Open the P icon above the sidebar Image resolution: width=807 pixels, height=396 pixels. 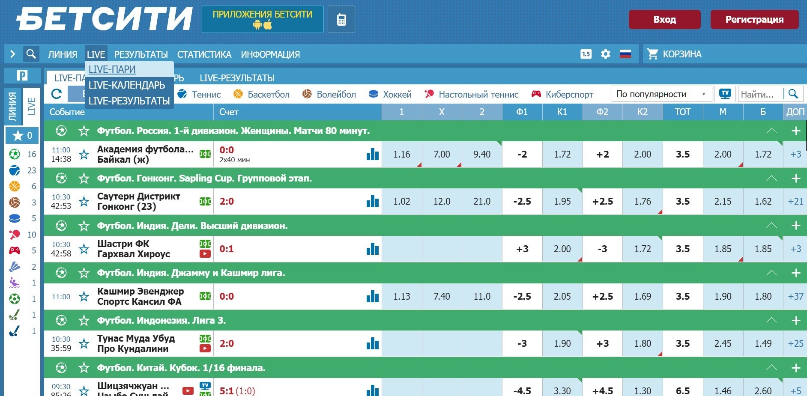(x=22, y=76)
